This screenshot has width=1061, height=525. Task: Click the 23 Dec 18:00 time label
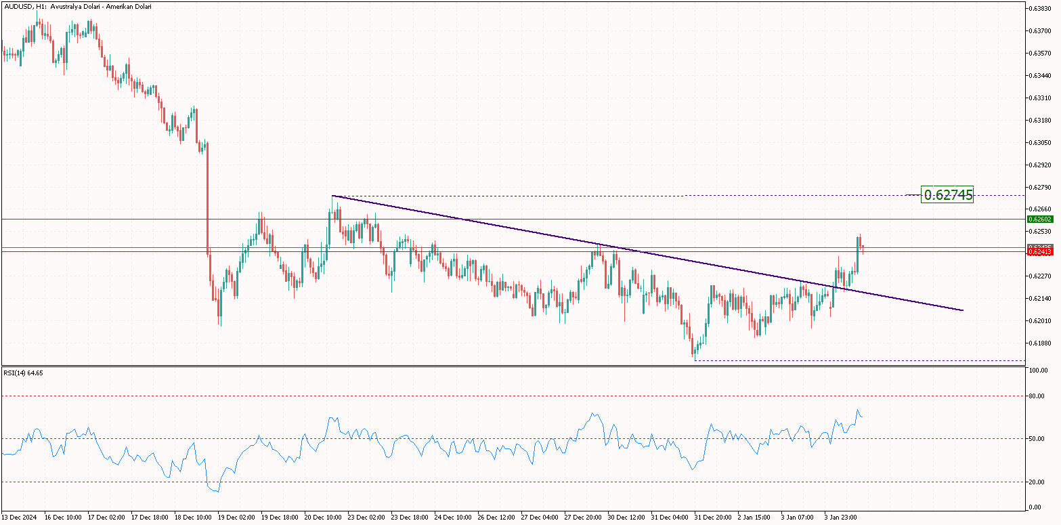pos(410,517)
